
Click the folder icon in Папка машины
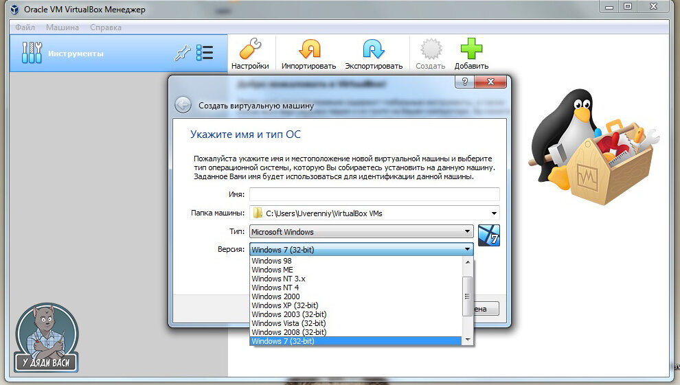click(x=258, y=213)
